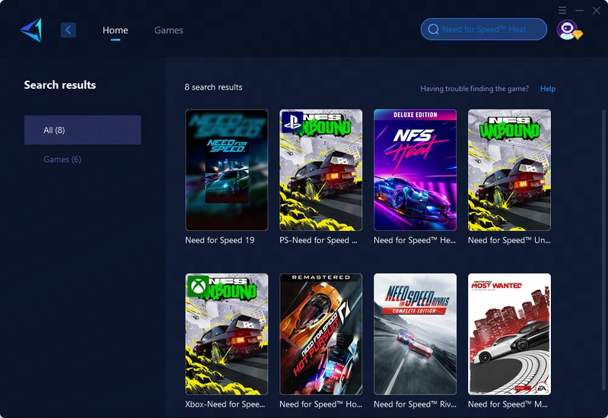Image resolution: width=608 pixels, height=418 pixels.
Task: Open the hamburger menu icon
Action: pyautogui.click(x=562, y=10)
